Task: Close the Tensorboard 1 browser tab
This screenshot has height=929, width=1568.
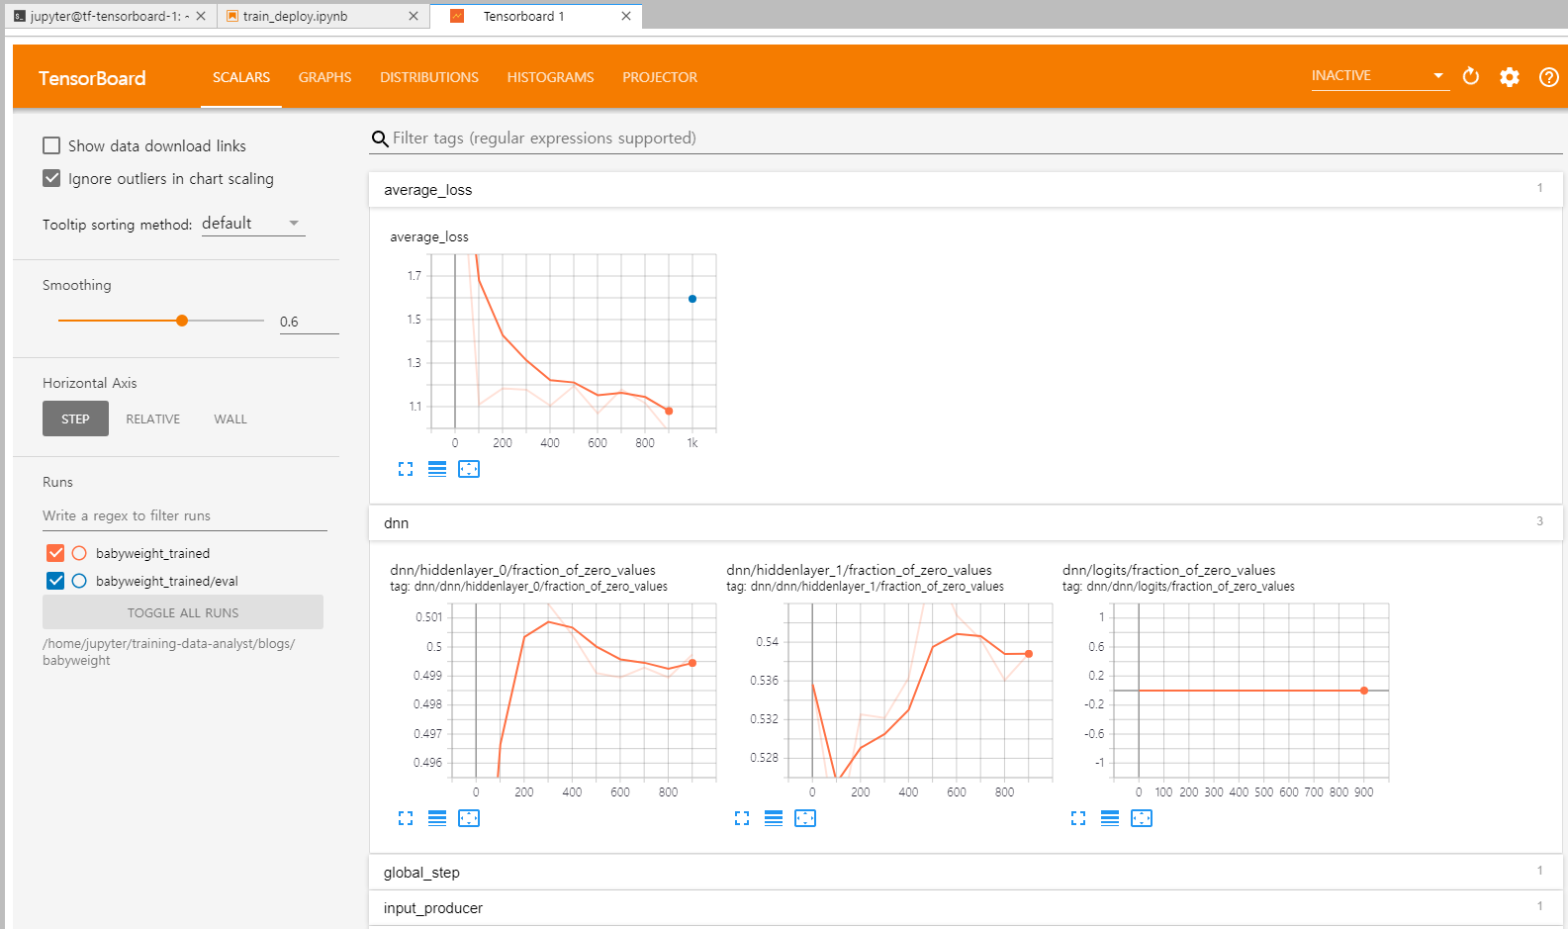Action: coord(626,16)
